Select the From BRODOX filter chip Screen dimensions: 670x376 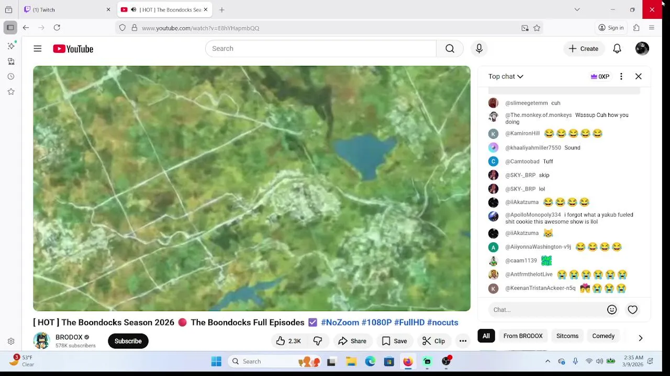523,336
